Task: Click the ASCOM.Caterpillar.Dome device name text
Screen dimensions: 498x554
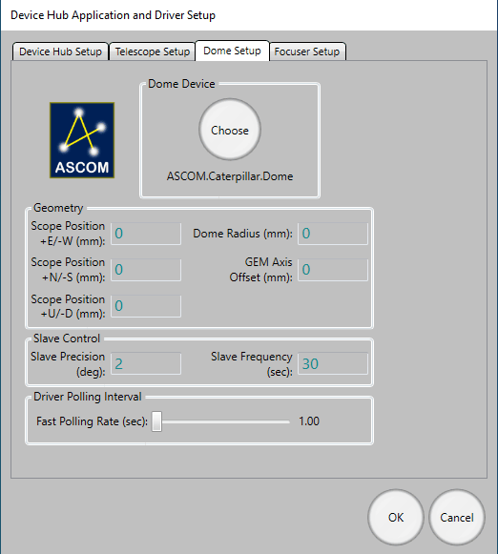Action: (x=230, y=176)
